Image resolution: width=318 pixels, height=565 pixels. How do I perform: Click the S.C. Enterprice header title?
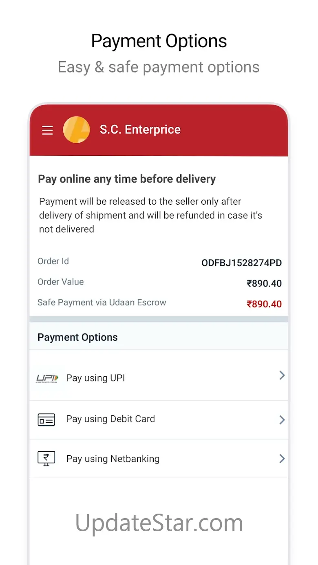coord(140,130)
